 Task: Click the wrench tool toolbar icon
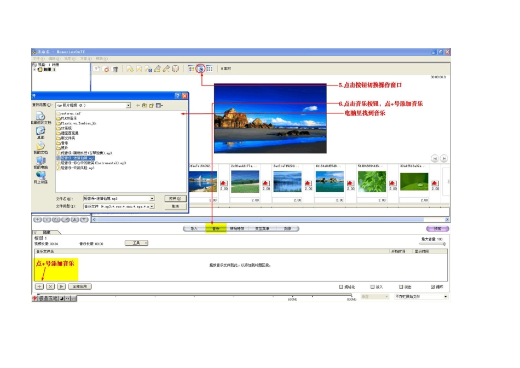pos(166,68)
